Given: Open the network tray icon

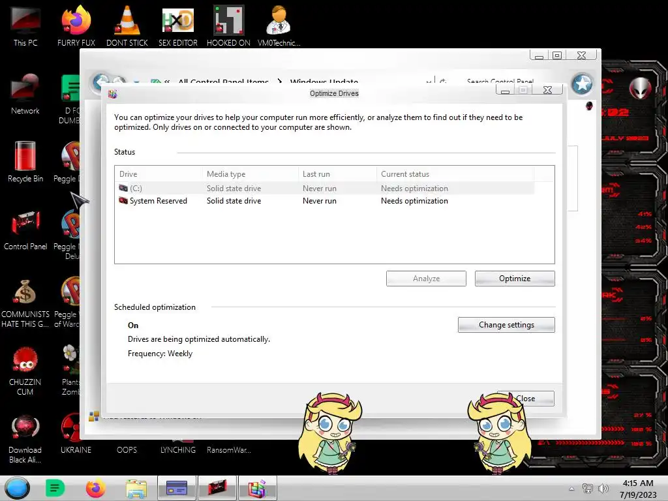Looking at the screenshot, I should click(588, 489).
